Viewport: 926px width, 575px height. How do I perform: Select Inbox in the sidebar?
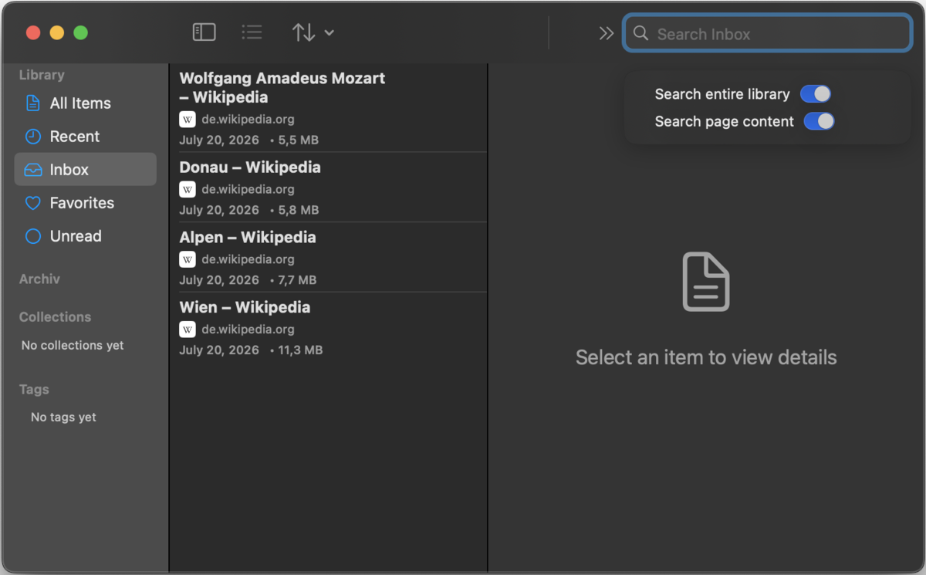point(85,170)
